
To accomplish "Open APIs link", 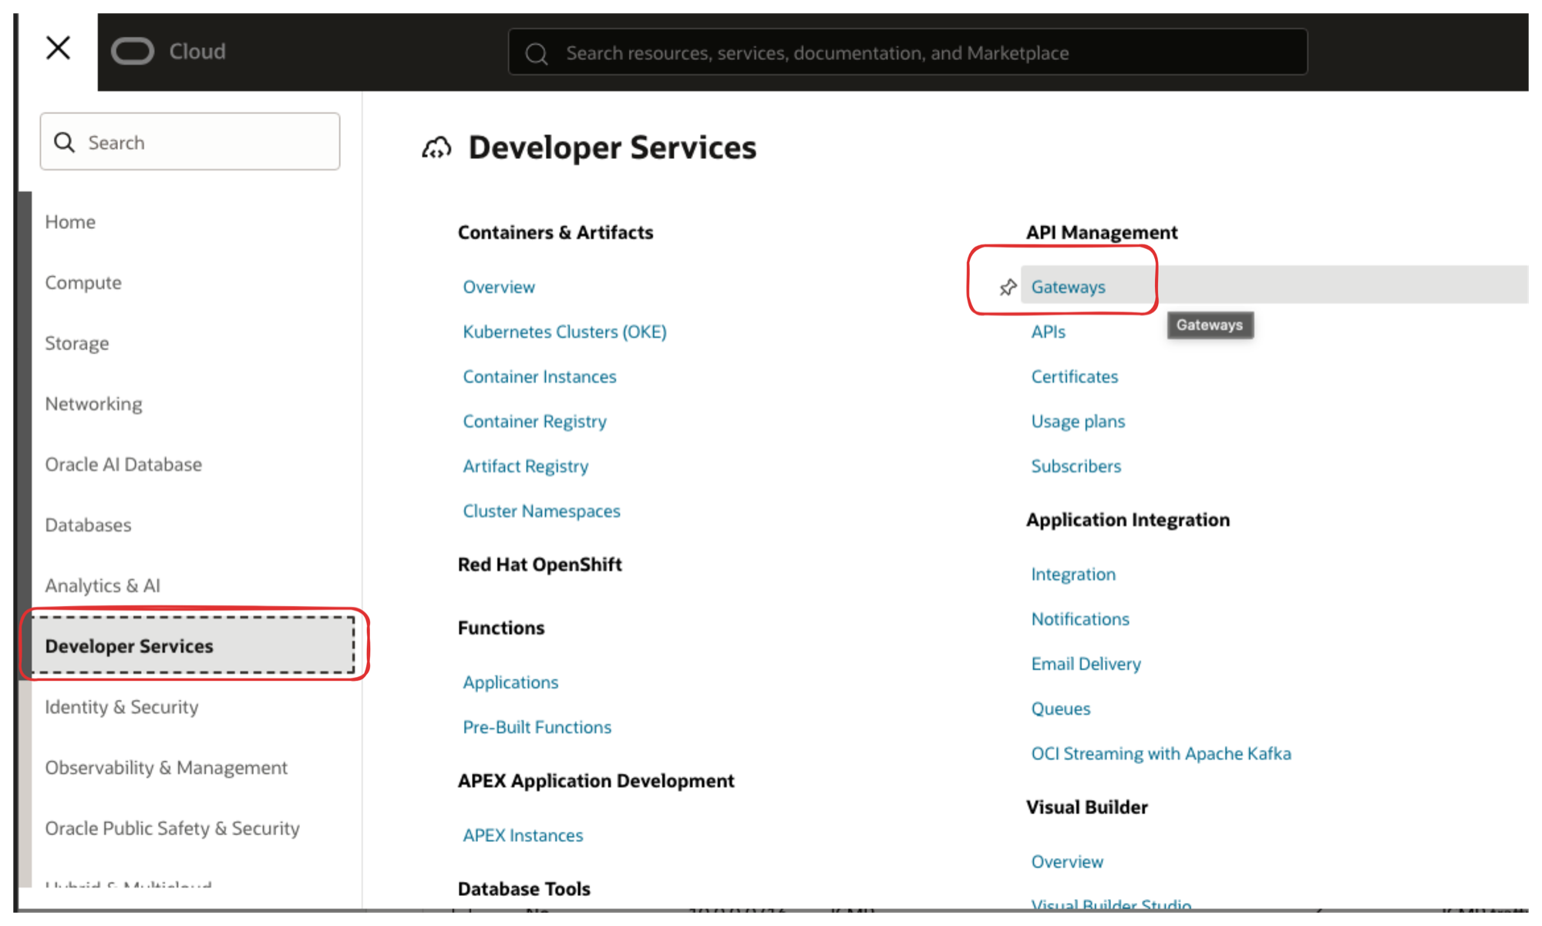I will [x=1048, y=332].
